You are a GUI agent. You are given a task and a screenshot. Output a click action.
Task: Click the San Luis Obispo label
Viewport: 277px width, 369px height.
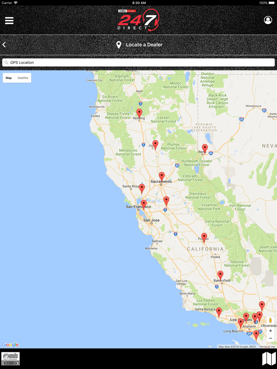182,282
